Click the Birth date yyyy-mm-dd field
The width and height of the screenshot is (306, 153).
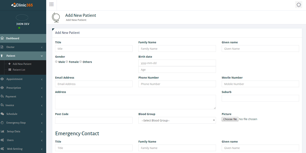click(177, 63)
